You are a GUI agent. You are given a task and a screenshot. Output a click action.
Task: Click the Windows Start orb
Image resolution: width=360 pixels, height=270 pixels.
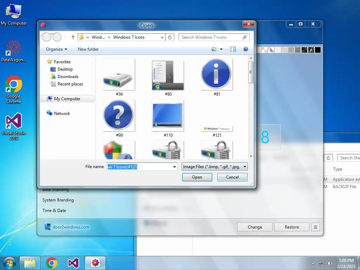pos(9,263)
